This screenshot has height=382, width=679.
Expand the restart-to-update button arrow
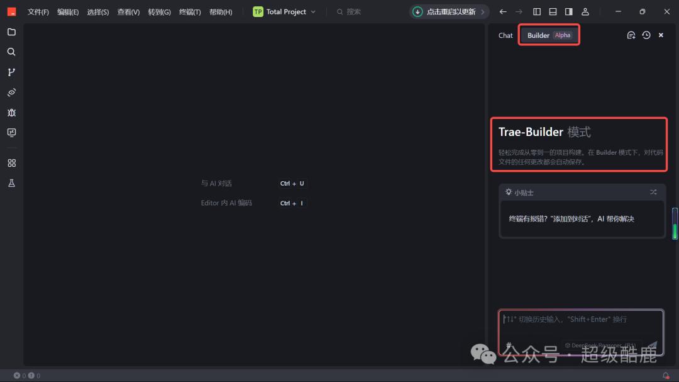[482, 12]
